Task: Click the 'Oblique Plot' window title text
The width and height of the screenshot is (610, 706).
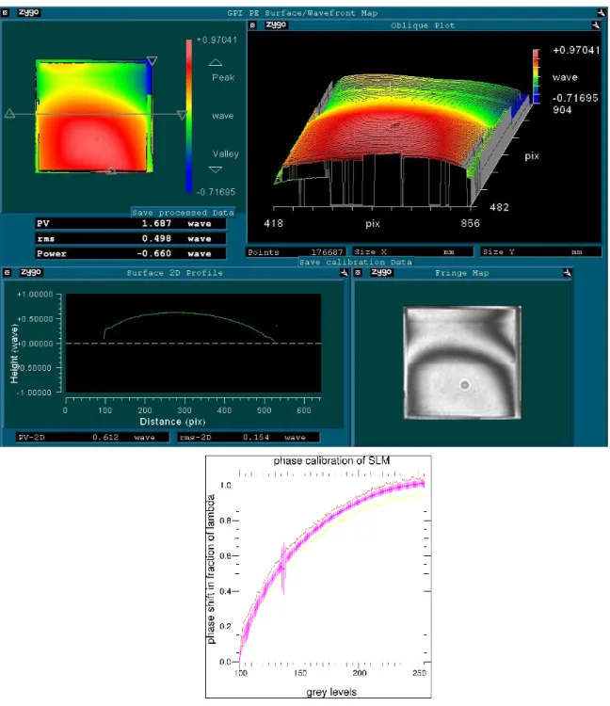Action: pyautogui.click(x=423, y=25)
